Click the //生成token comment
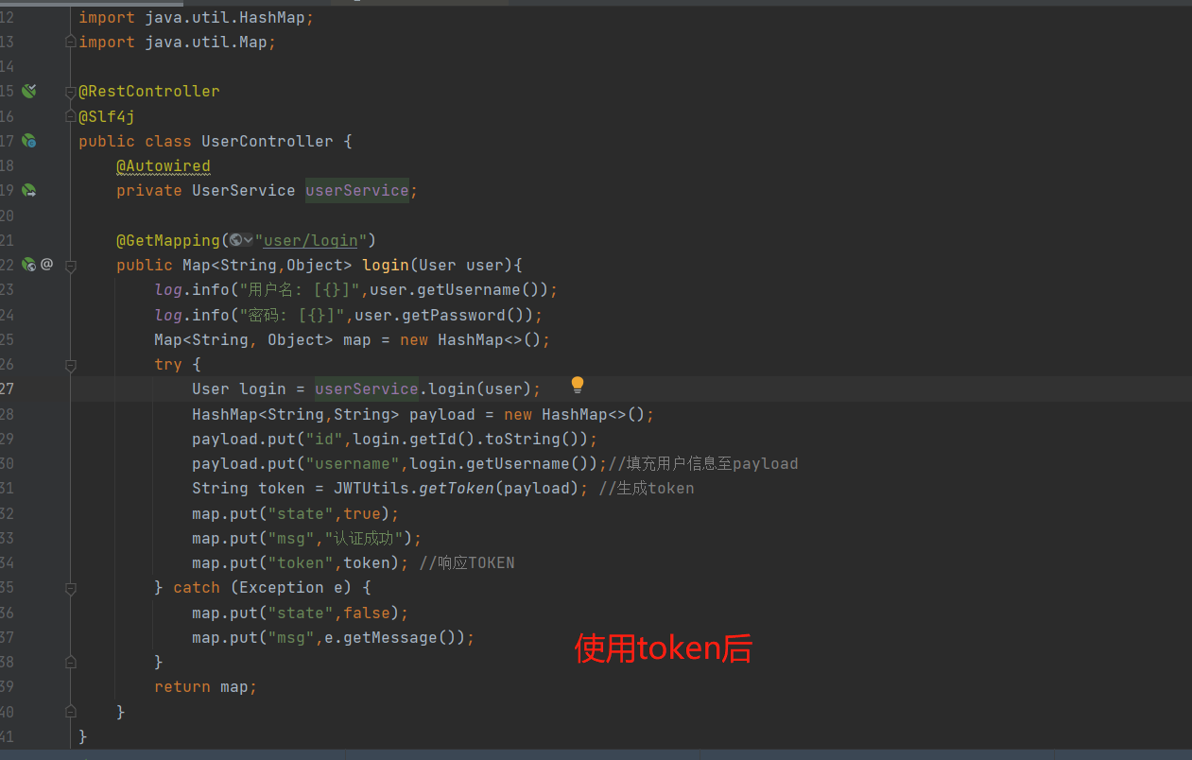 (x=647, y=488)
